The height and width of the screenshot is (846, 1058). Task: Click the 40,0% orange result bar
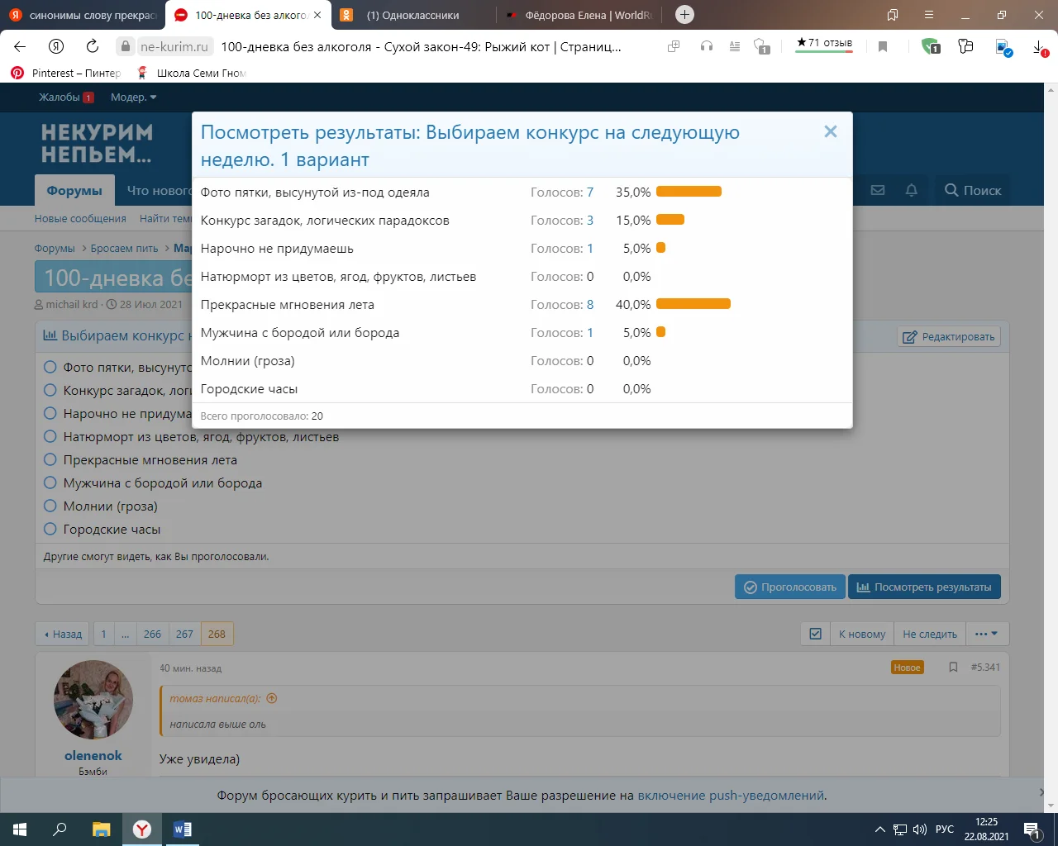(x=693, y=304)
